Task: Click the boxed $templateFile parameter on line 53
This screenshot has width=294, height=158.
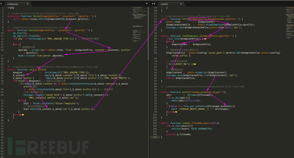Action: 199,19
